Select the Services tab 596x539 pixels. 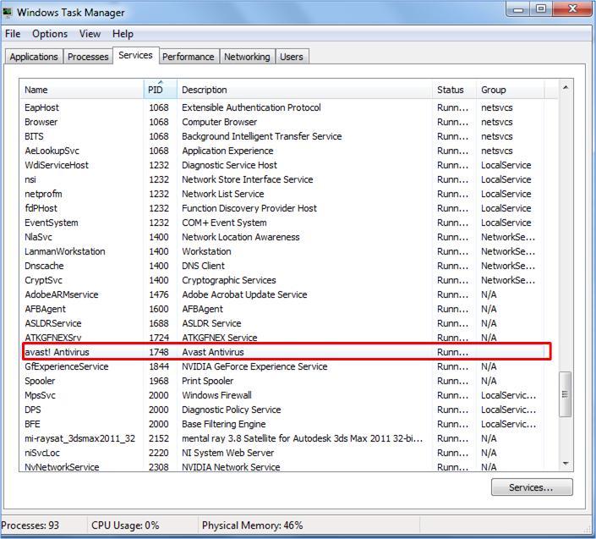point(136,56)
